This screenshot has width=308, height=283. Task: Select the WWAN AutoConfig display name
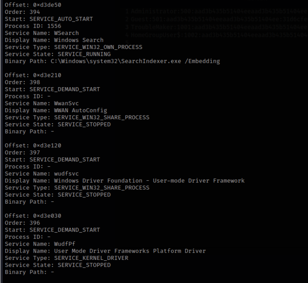pos(80,111)
